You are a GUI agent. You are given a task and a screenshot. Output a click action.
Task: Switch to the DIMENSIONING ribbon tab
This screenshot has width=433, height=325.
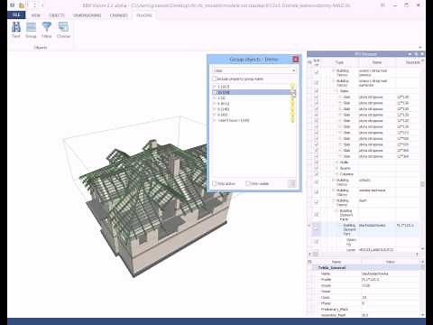pyautogui.click(x=87, y=15)
